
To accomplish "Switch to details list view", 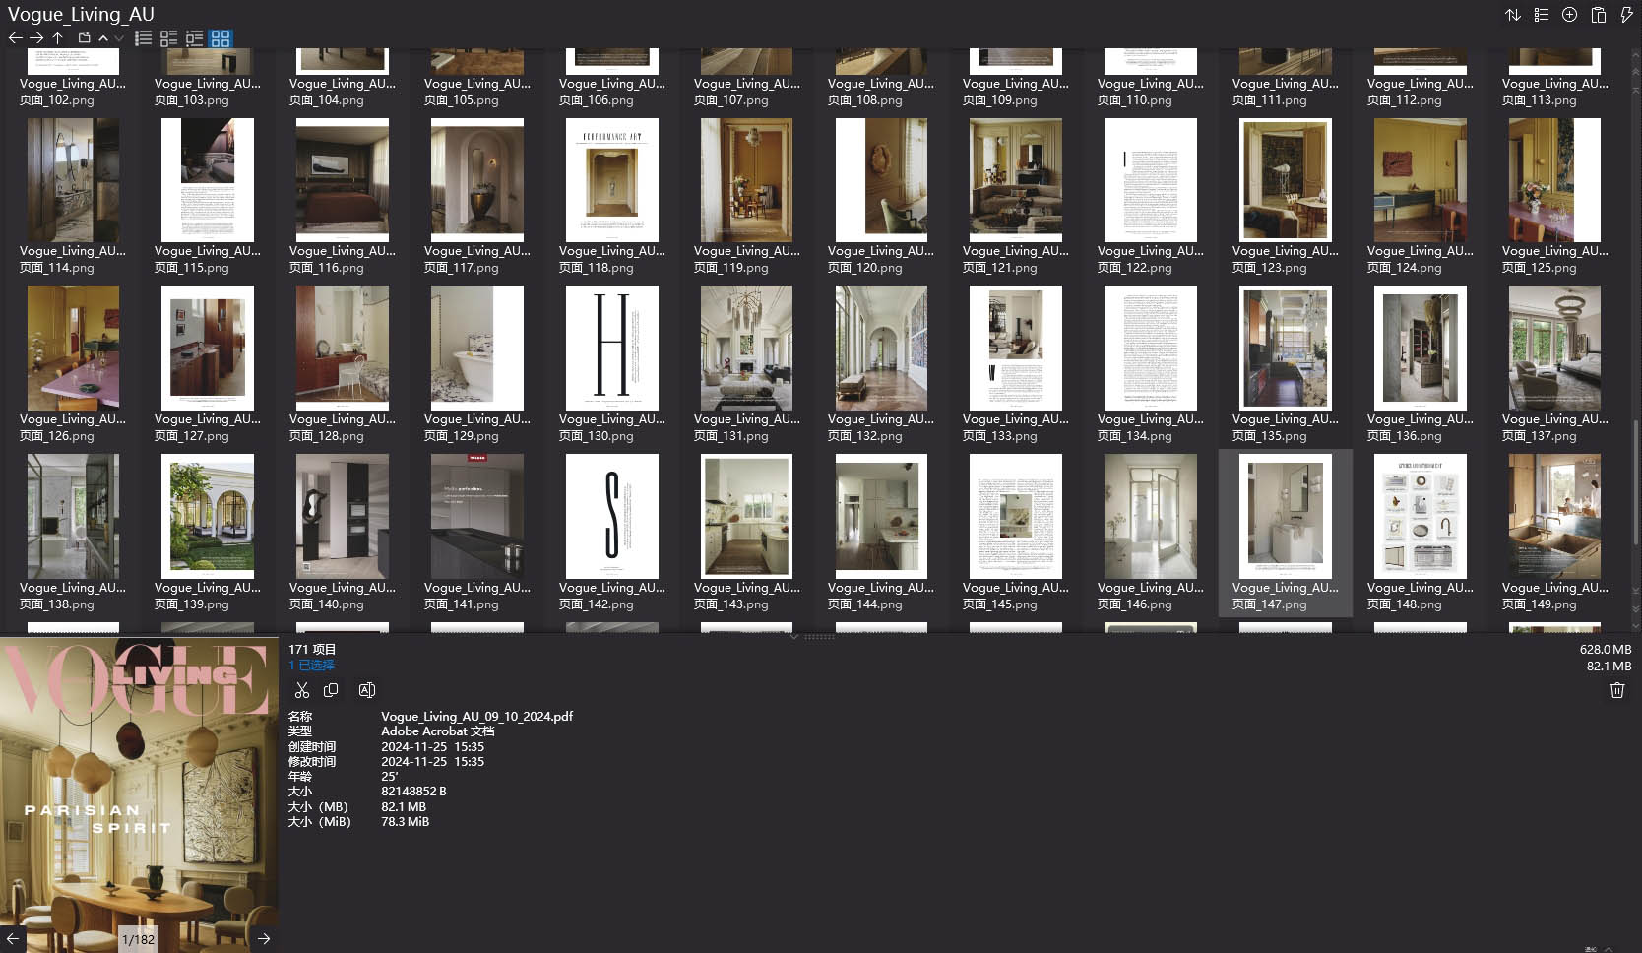I will tap(169, 38).
